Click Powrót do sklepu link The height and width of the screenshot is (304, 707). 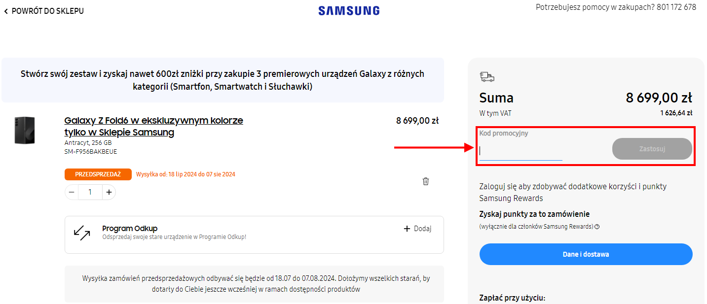point(48,11)
